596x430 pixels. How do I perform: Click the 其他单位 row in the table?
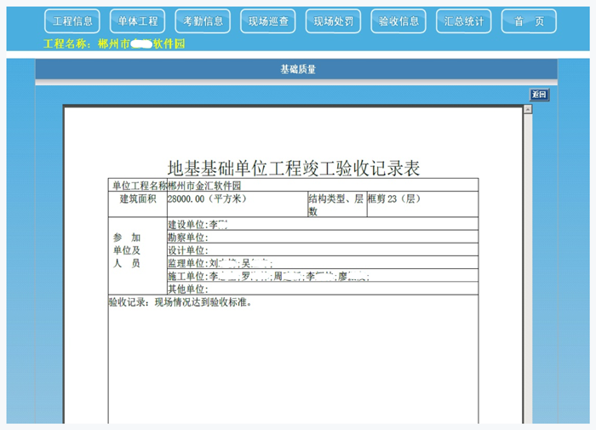(x=322, y=290)
